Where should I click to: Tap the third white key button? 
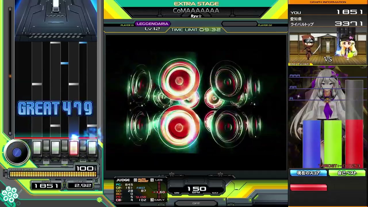coord(55,148)
